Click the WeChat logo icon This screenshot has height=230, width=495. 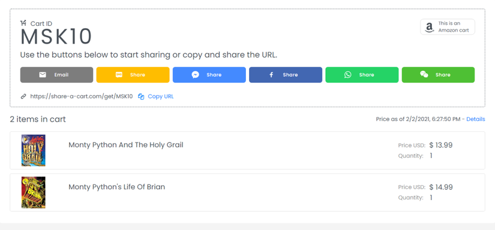[x=424, y=74]
